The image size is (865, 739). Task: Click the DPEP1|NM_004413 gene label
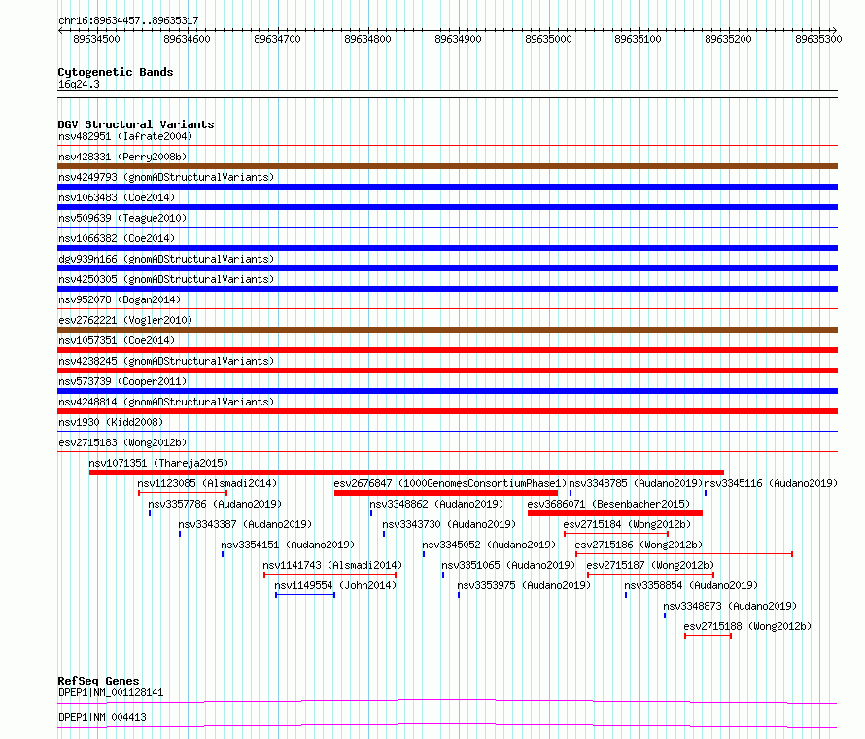pyautogui.click(x=102, y=717)
